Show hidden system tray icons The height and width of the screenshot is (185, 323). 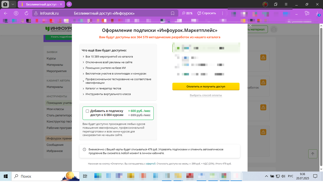coord(266,176)
